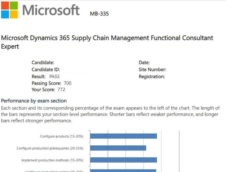The width and height of the screenshot is (226, 172).
Task: Click the Configure production prerequisites bar
Action: (118, 148)
